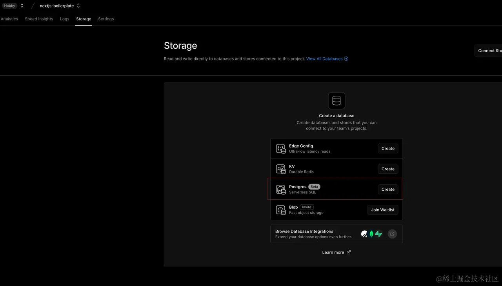Image resolution: width=502 pixels, height=286 pixels.
Task: Click the KV label text
Action: pos(292,166)
